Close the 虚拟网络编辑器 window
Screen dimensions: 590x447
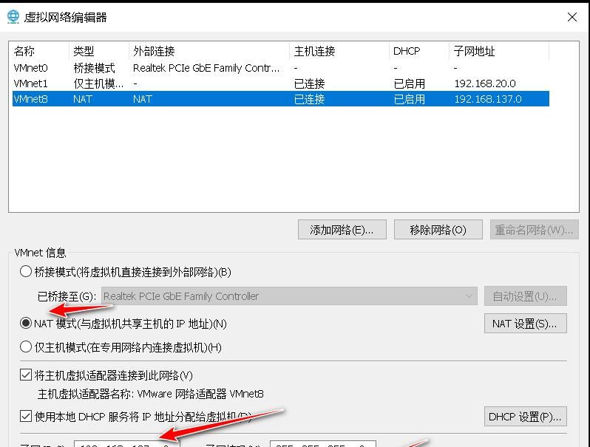click(x=572, y=17)
